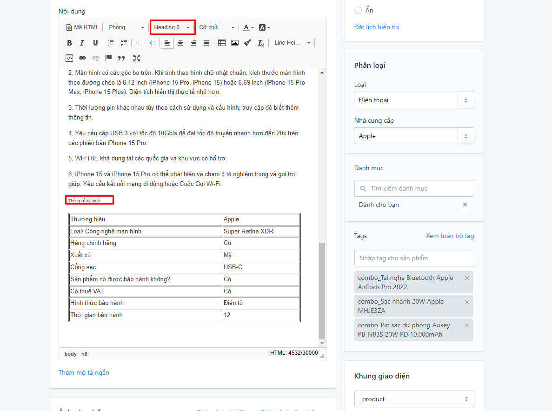Viewport: 552px width, 411px height.
Task: Insert a numbered list
Action: coord(111,43)
